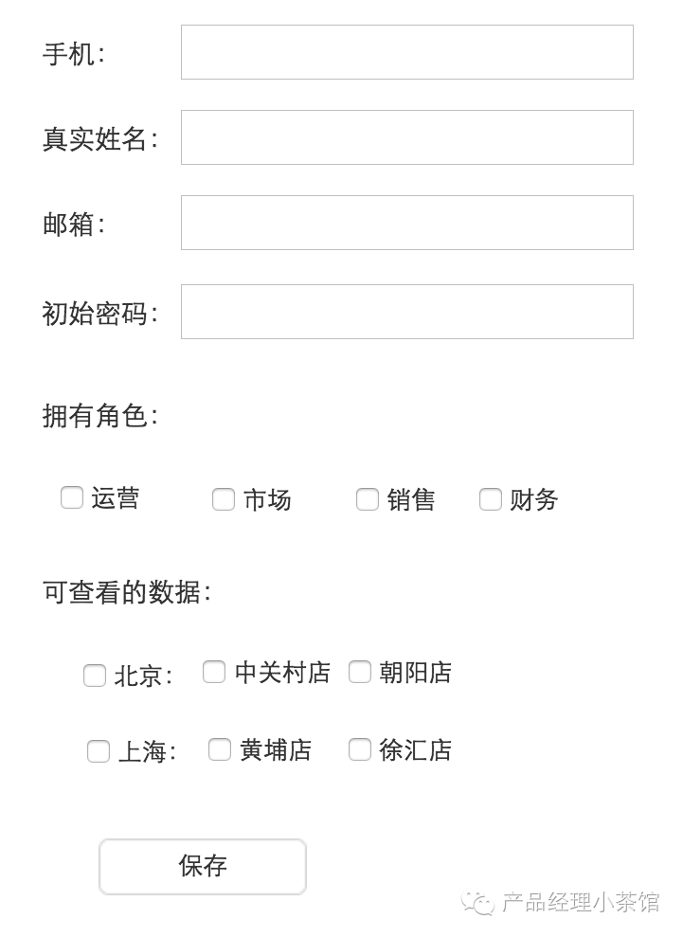The height and width of the screenshot is (937, 683).
Task: Select the 北京 region checkbox
Action: click(95, 676)
